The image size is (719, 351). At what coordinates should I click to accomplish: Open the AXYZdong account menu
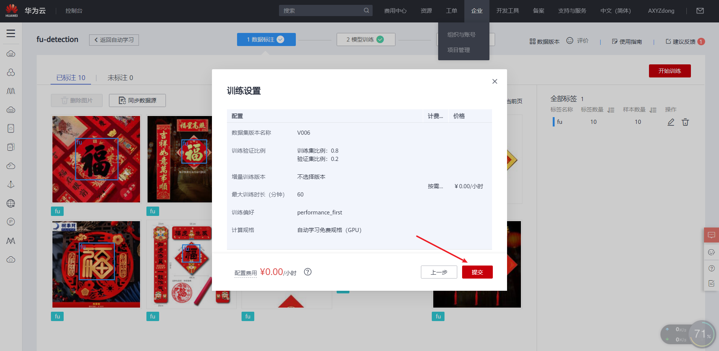pyautogui.click(x=661, y=11)
